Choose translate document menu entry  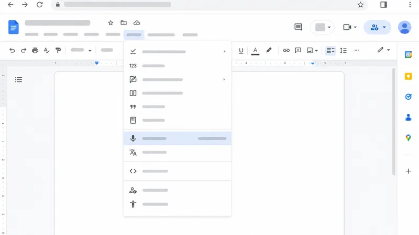tap(178, 152)
